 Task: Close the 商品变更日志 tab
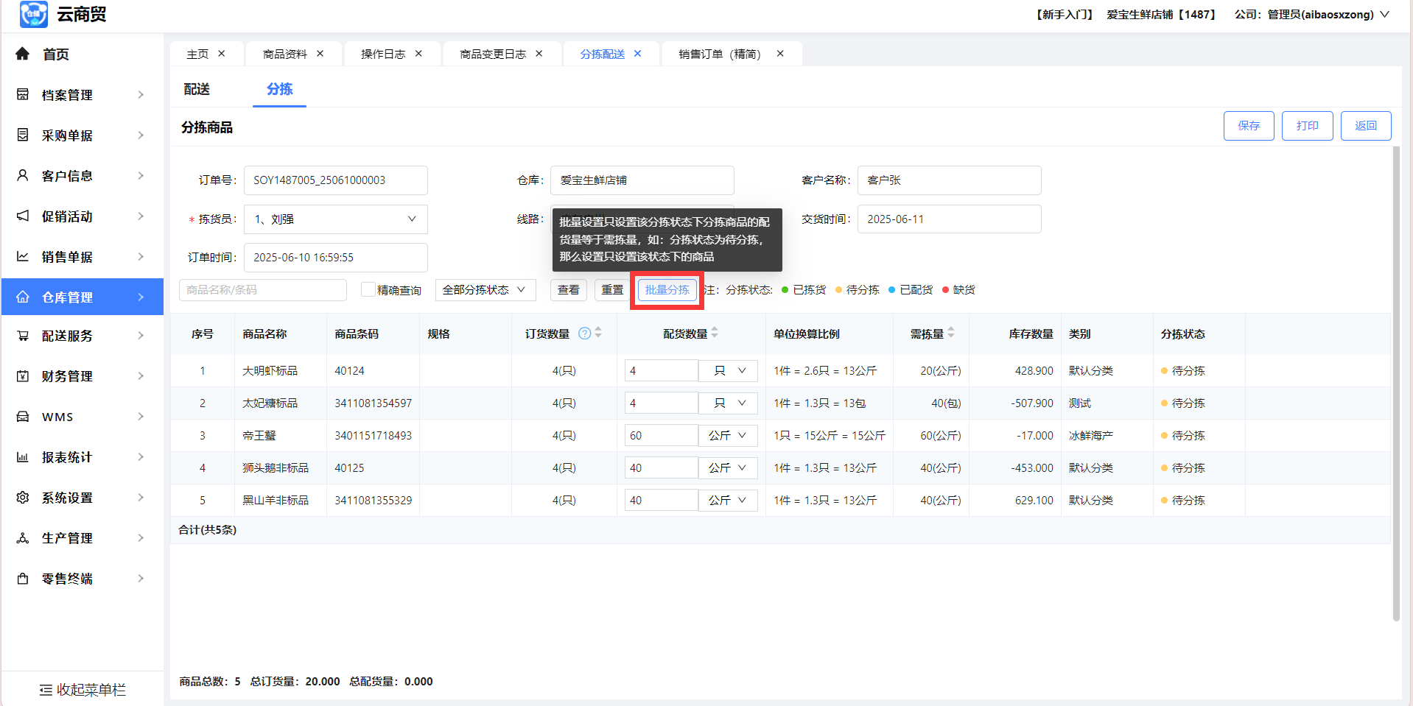539,54
